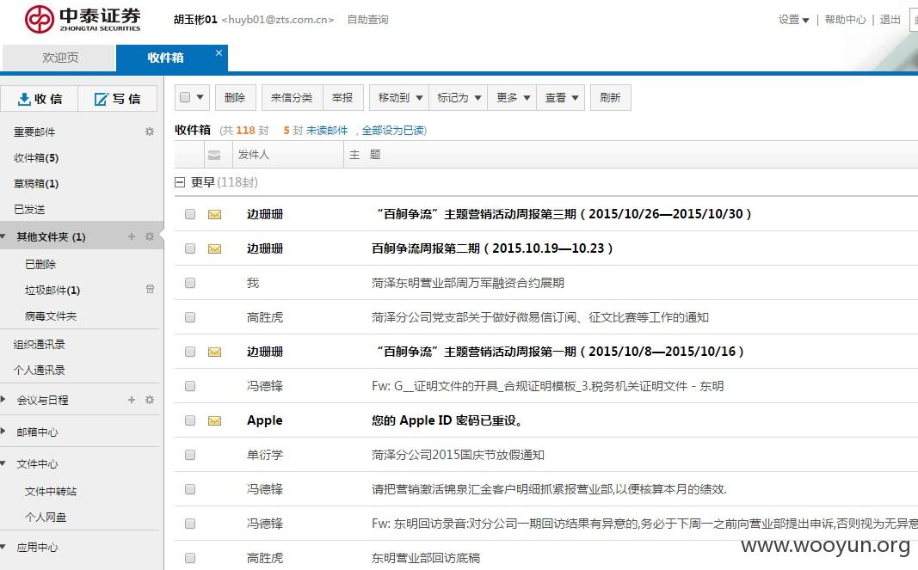Open gear icon beside 其他文件夹
The width and height of the screenshot is (918, 570).
[x=150, y=236]
